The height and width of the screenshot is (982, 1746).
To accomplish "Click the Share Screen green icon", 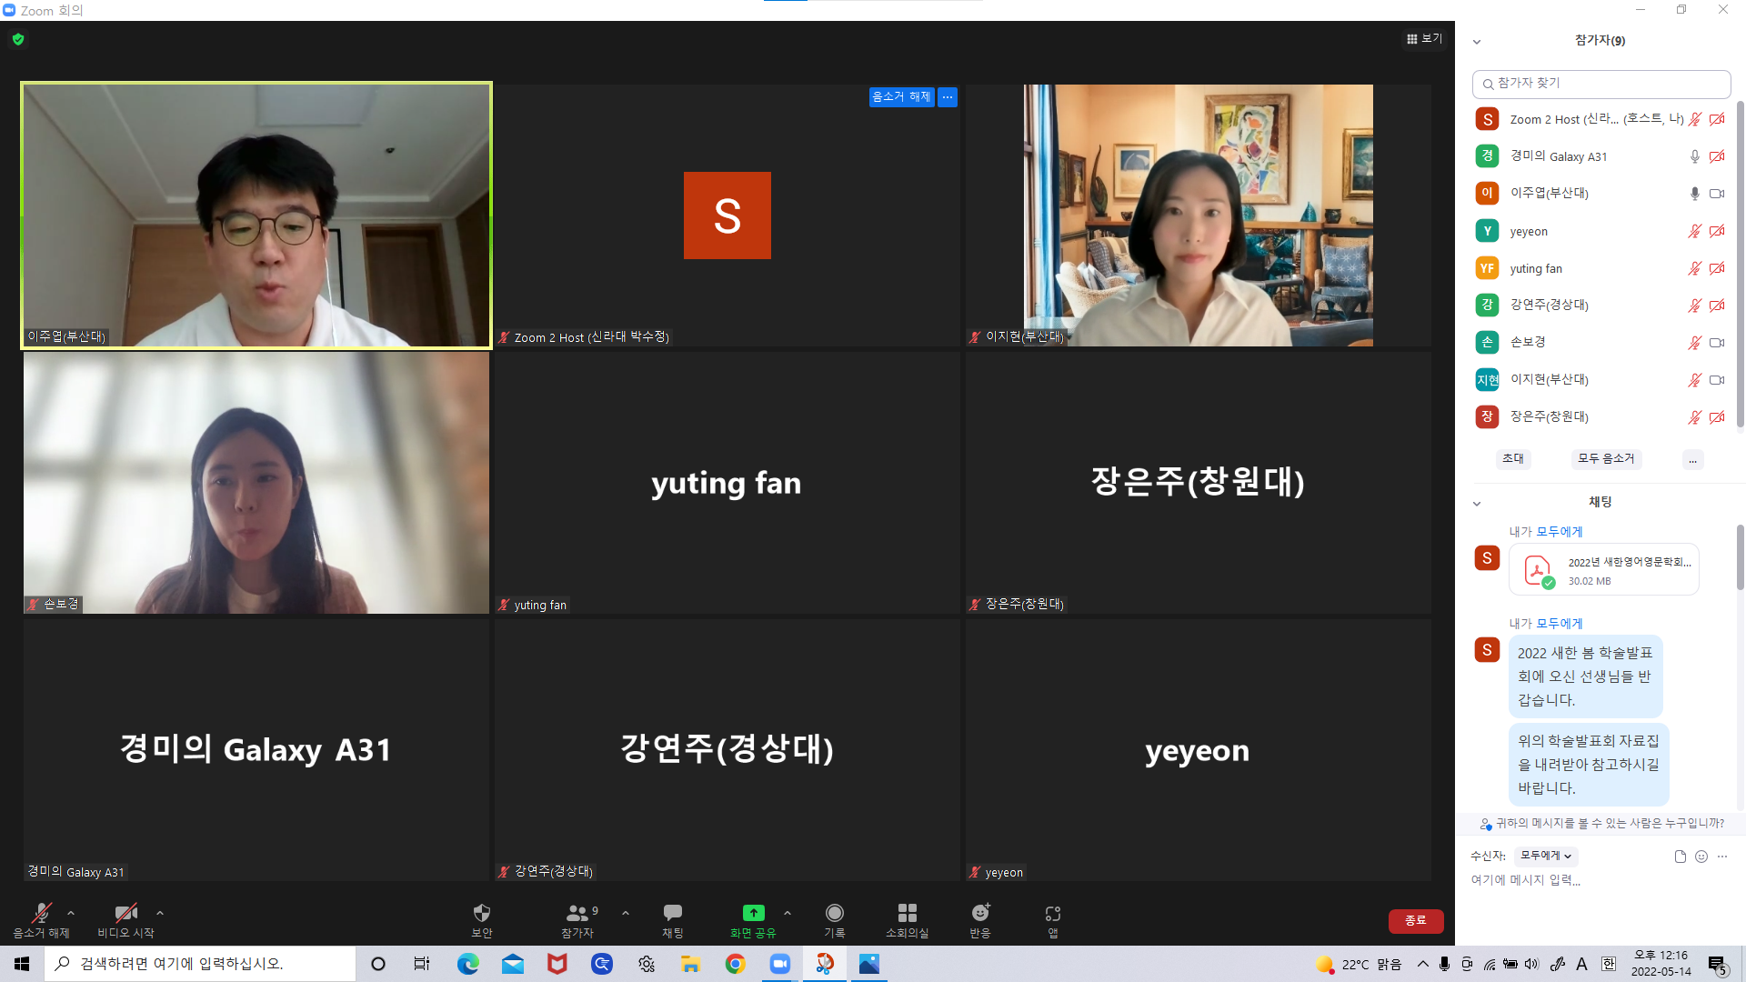I will pos(753,913).
